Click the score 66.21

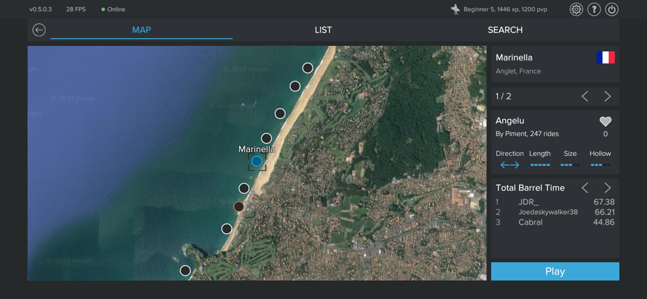pyautogui.click(x=604, y=212)
